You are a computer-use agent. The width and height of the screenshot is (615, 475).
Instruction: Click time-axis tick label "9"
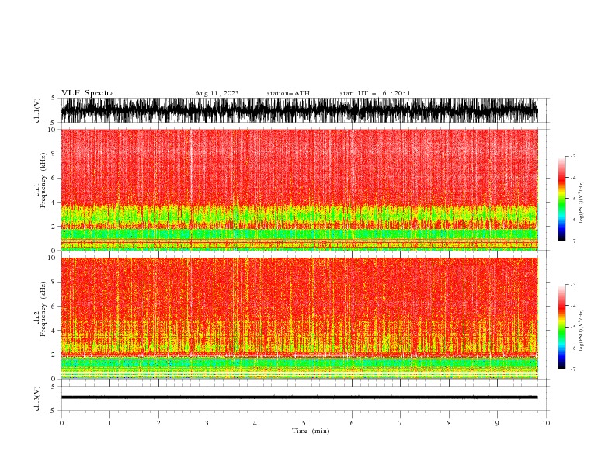coord(497,423)
